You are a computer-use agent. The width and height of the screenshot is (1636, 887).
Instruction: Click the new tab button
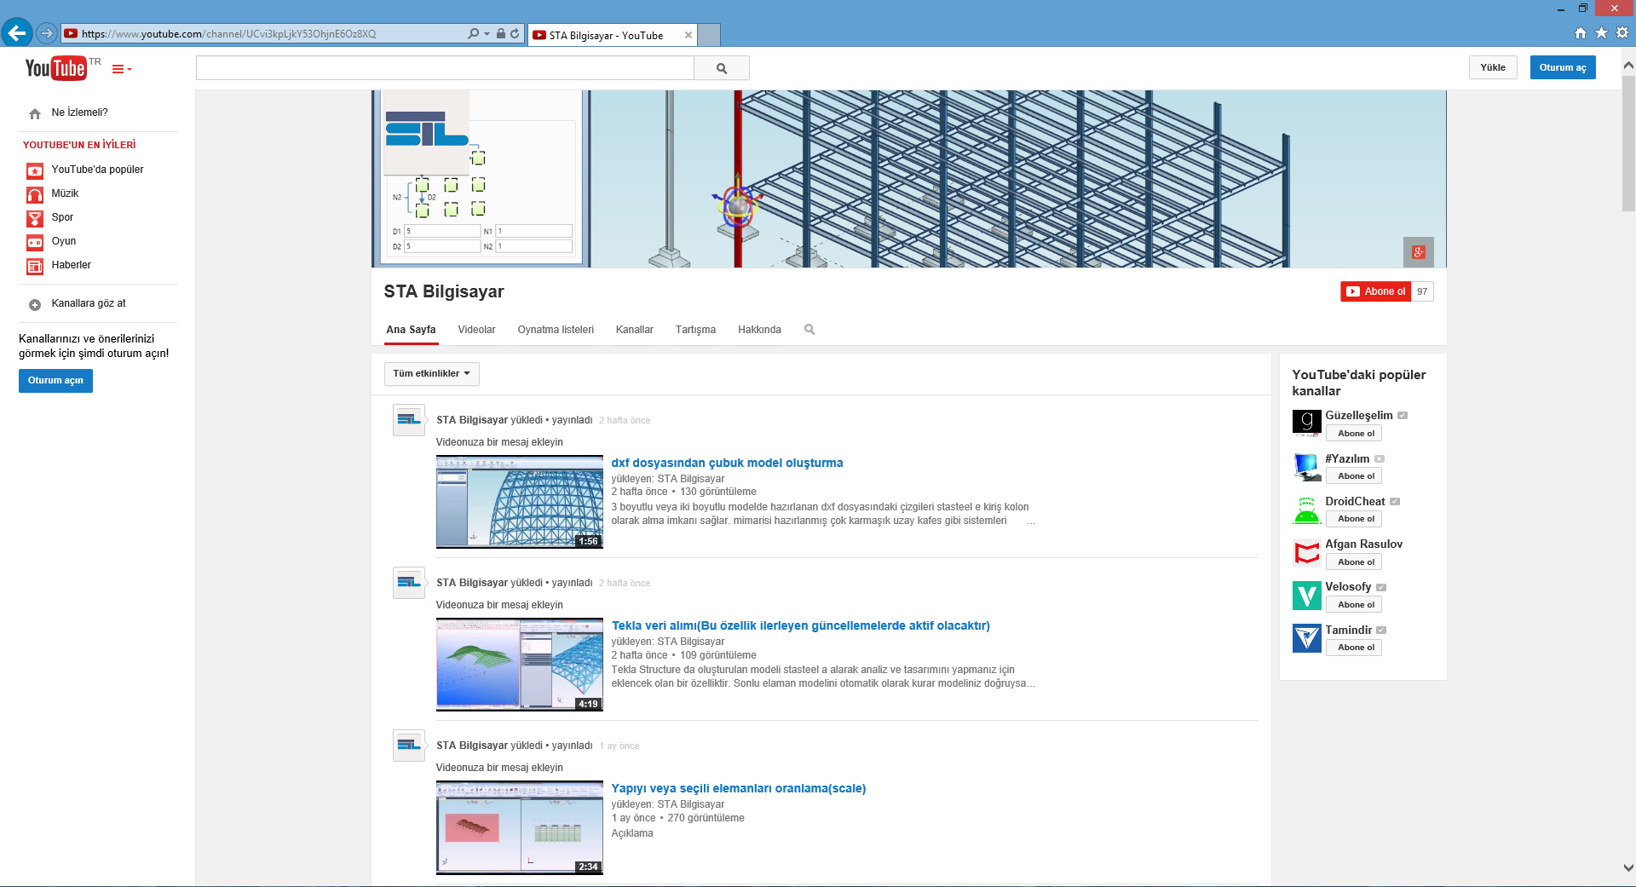(710, 35)
